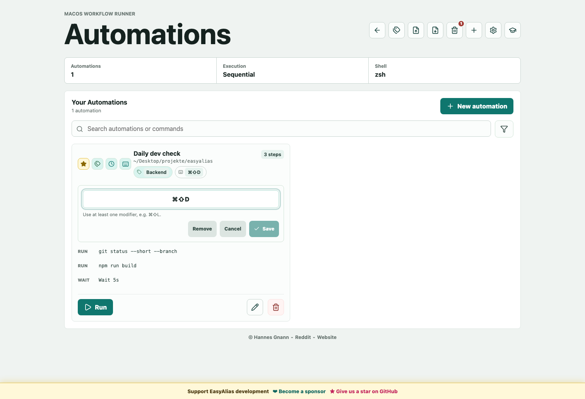Open the funnel filter icon next to search
Image resolution: width=585 pixels, height=399 pixels.
coord(504,129)
